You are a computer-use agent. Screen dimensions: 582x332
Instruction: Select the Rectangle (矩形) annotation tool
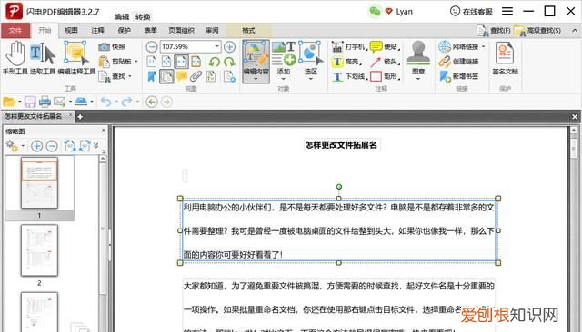point(386,76)
